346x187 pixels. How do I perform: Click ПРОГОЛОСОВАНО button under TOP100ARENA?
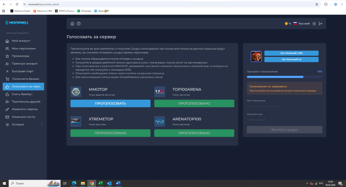coord(194,103)
